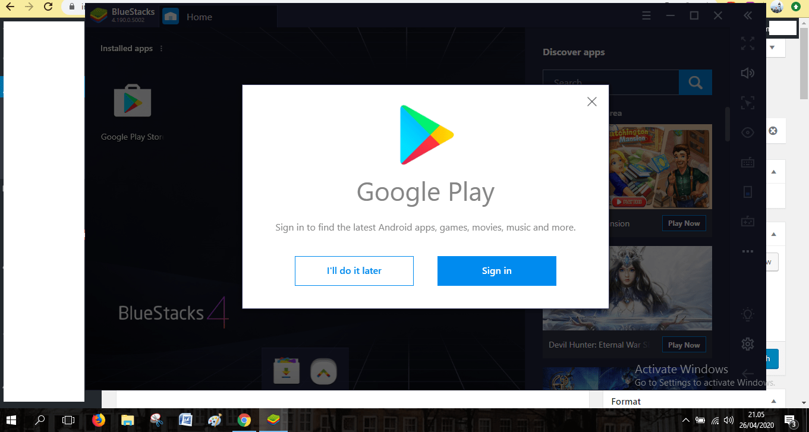Open Paint from the taskbar
Image resolution: width=809 pixels, height=432 pixels.
tap(215, 420)
